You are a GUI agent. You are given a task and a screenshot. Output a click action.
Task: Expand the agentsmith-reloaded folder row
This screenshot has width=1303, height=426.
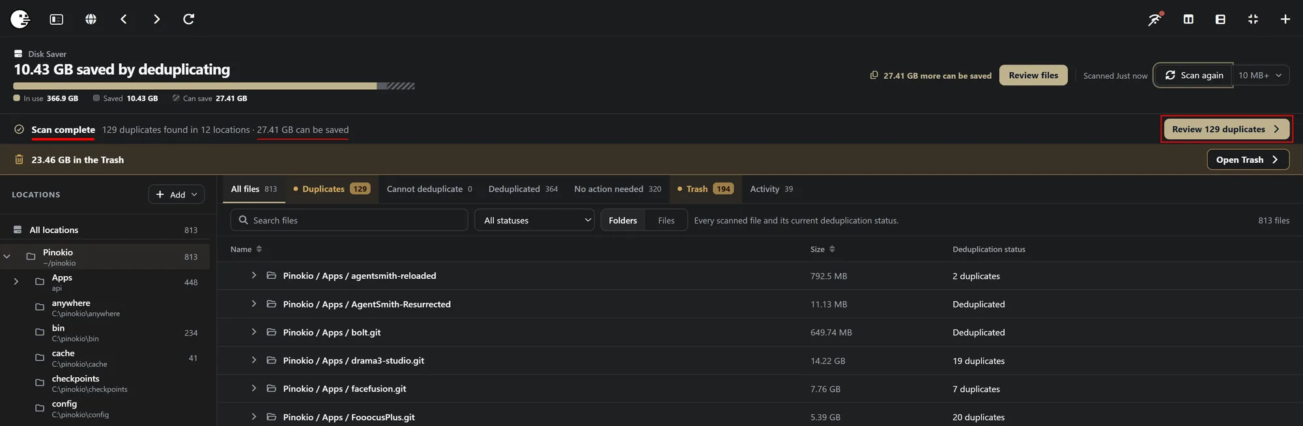[254, 276]
